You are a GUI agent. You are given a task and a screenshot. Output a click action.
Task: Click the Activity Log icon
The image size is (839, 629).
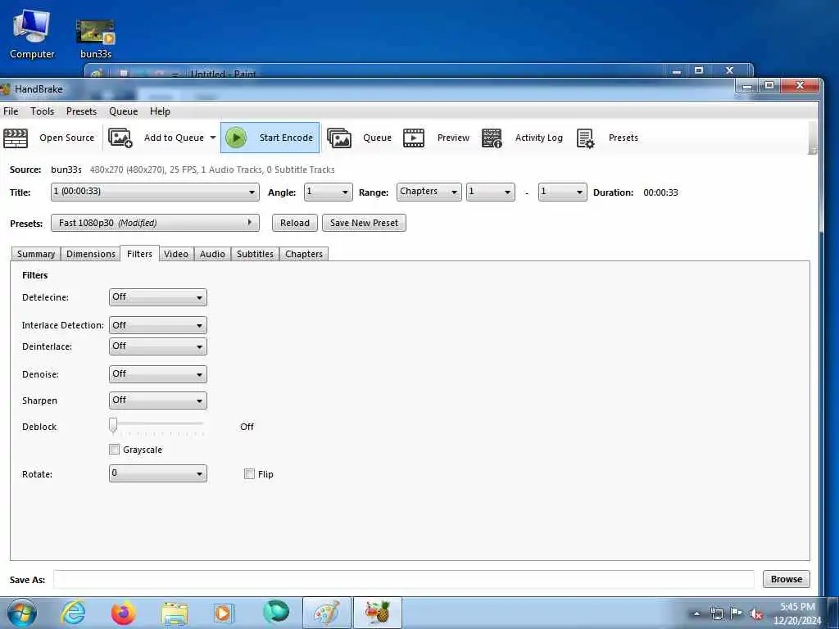(x=492, y=138)
